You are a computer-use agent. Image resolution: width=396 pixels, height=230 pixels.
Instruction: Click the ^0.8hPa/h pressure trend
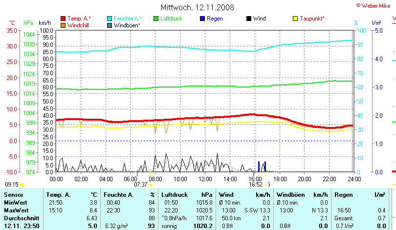(174, 218)
